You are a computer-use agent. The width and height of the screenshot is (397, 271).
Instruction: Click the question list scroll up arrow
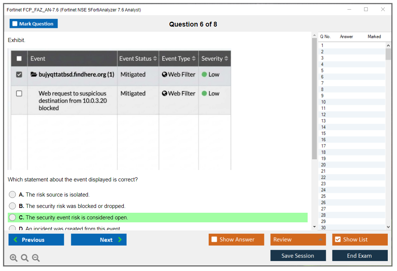click(x=388, y=45)
